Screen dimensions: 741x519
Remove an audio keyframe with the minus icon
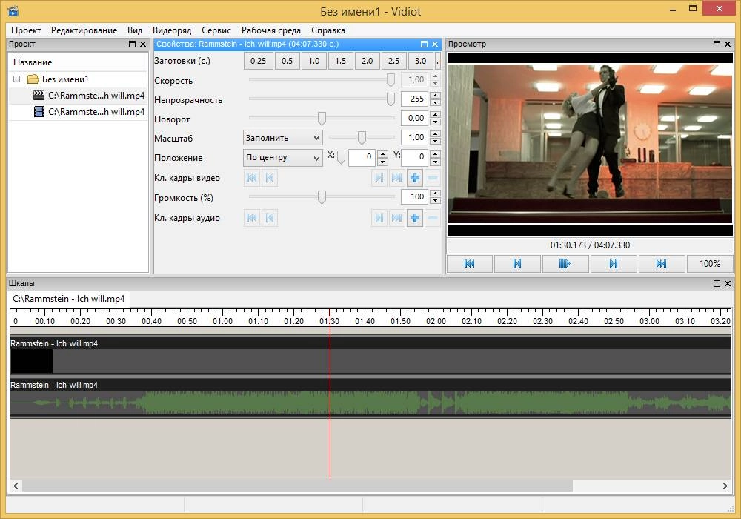point(433,218)
